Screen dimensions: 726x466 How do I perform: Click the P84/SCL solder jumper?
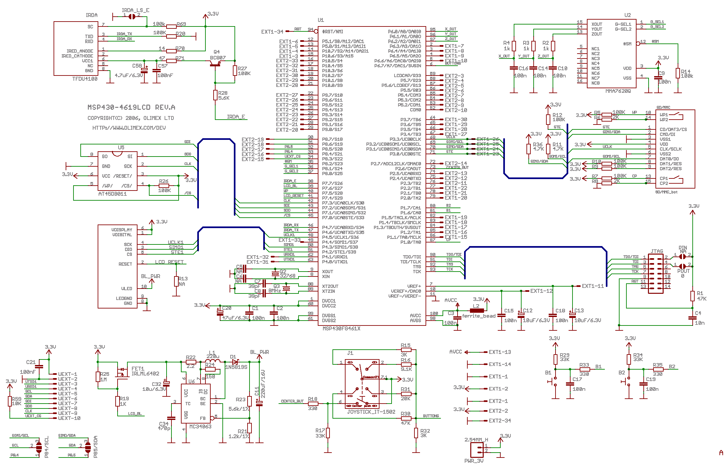click(x=39, y=447)
